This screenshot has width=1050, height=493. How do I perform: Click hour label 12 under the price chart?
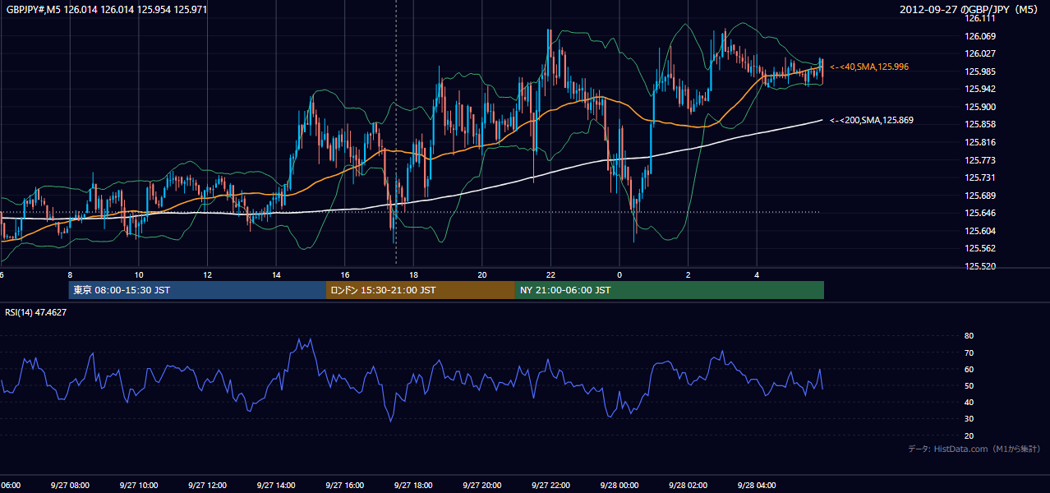(x=207, y=275)
